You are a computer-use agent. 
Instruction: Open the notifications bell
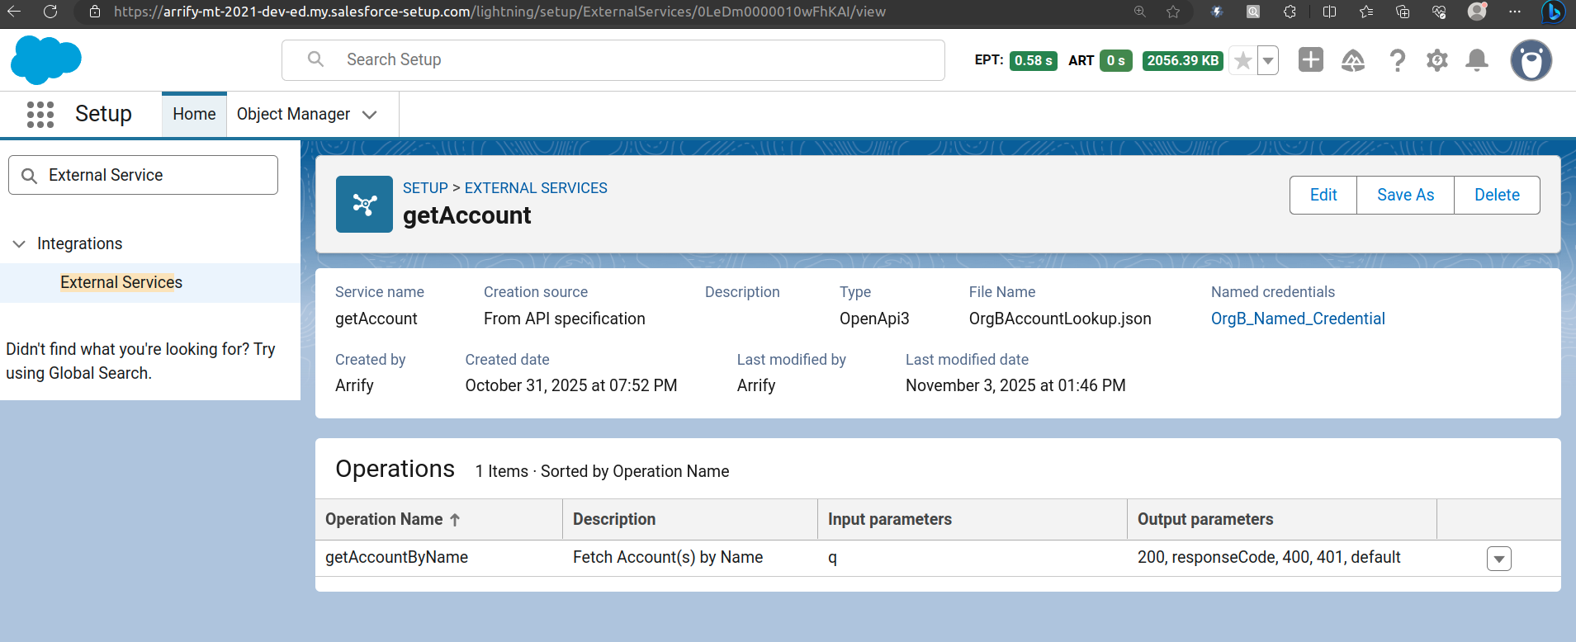[x=1476, y=60]
